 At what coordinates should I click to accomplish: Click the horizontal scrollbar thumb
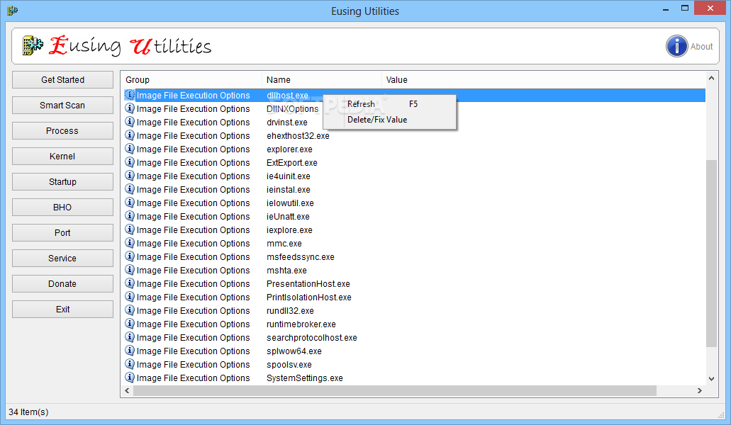395,390
